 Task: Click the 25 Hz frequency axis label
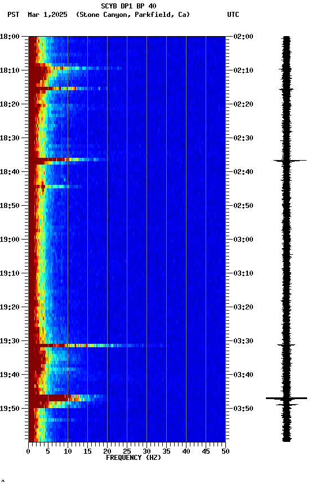[x=127, y=451]
